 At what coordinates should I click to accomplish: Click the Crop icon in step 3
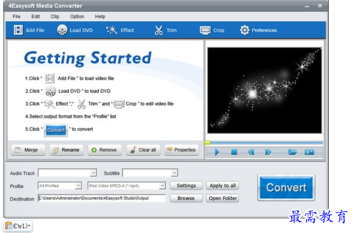pos(119,104)
